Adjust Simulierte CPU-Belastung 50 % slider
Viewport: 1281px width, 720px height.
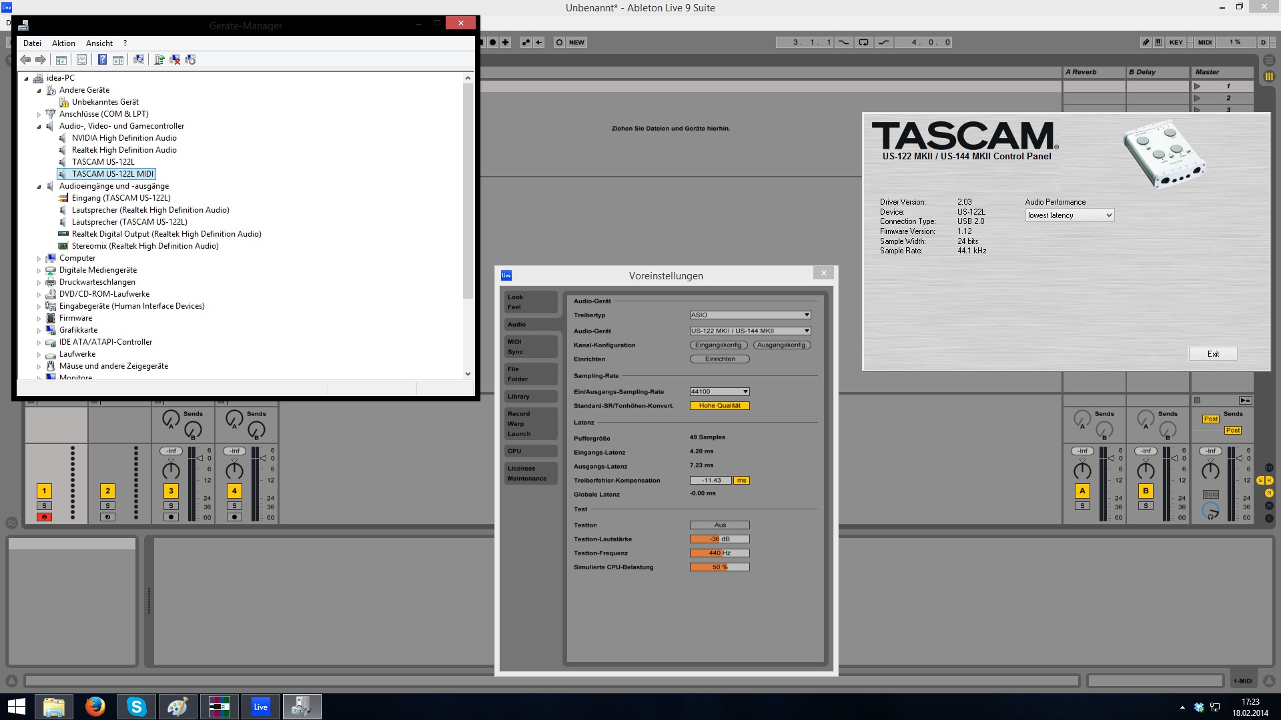click(719, 567)
